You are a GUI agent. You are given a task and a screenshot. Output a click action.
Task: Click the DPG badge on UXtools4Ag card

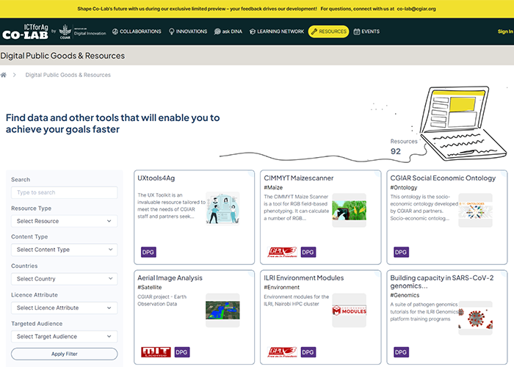[148, 252]
